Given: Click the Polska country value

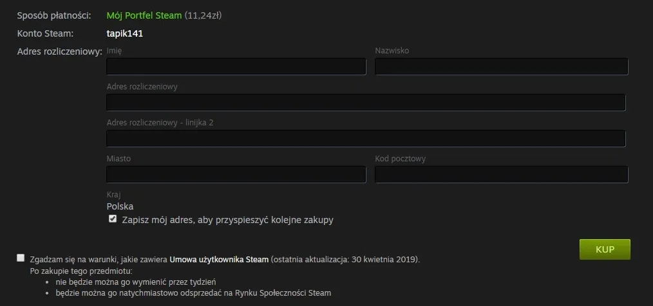Looking at the screenshot, I should tap(120, 207).
